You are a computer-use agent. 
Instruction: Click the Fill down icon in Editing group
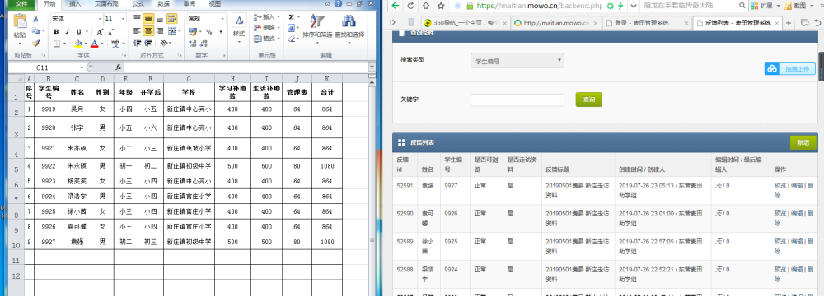(x=291, y=28)
